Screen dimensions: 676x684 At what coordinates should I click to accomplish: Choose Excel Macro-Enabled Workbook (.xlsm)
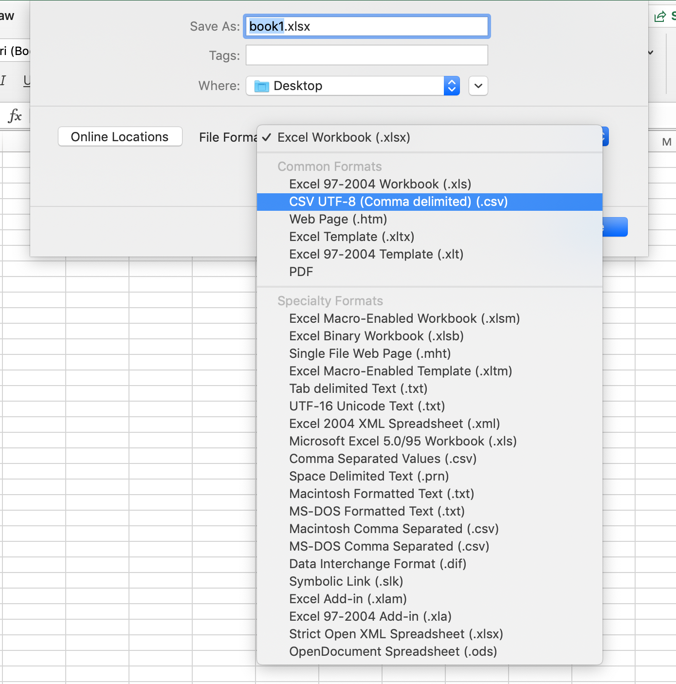[429, 318]
